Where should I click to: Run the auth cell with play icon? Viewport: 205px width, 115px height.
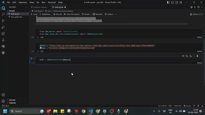[32, 58]
